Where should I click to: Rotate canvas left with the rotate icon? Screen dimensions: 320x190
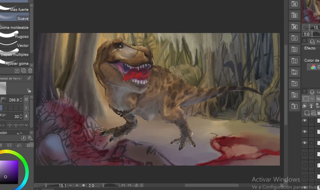pos(123,185)
